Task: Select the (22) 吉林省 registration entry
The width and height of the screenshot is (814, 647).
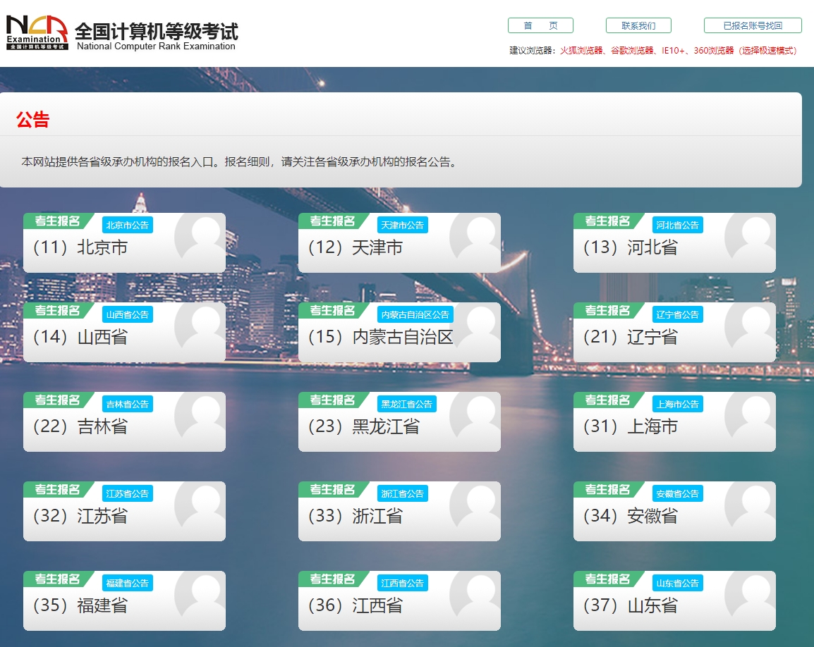Action: tap(80, 427)
